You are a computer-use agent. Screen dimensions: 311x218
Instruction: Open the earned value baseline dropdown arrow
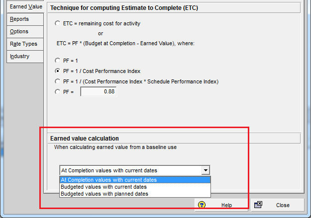206,170
